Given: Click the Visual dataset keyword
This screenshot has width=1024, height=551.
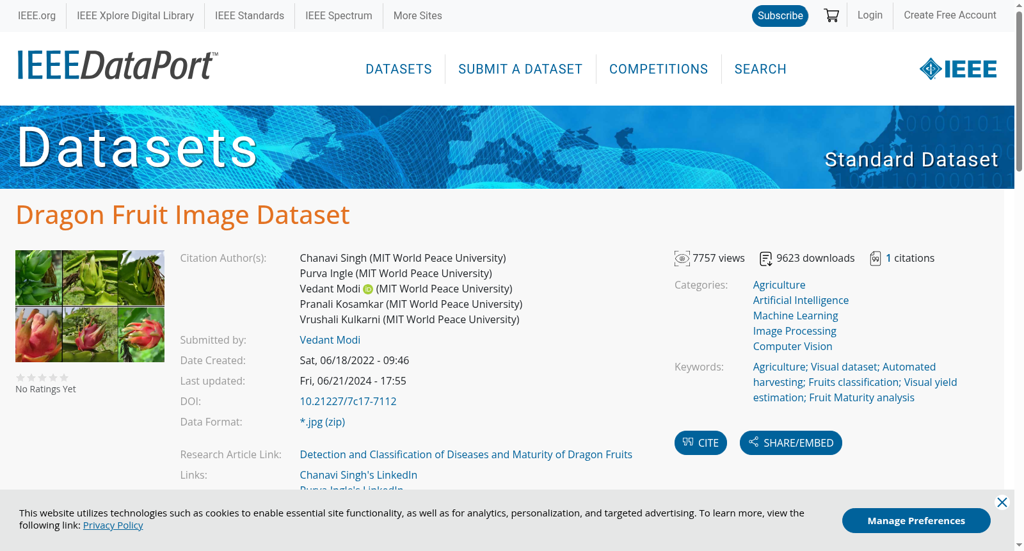Looking at the screenshot, I should (845, 367).
